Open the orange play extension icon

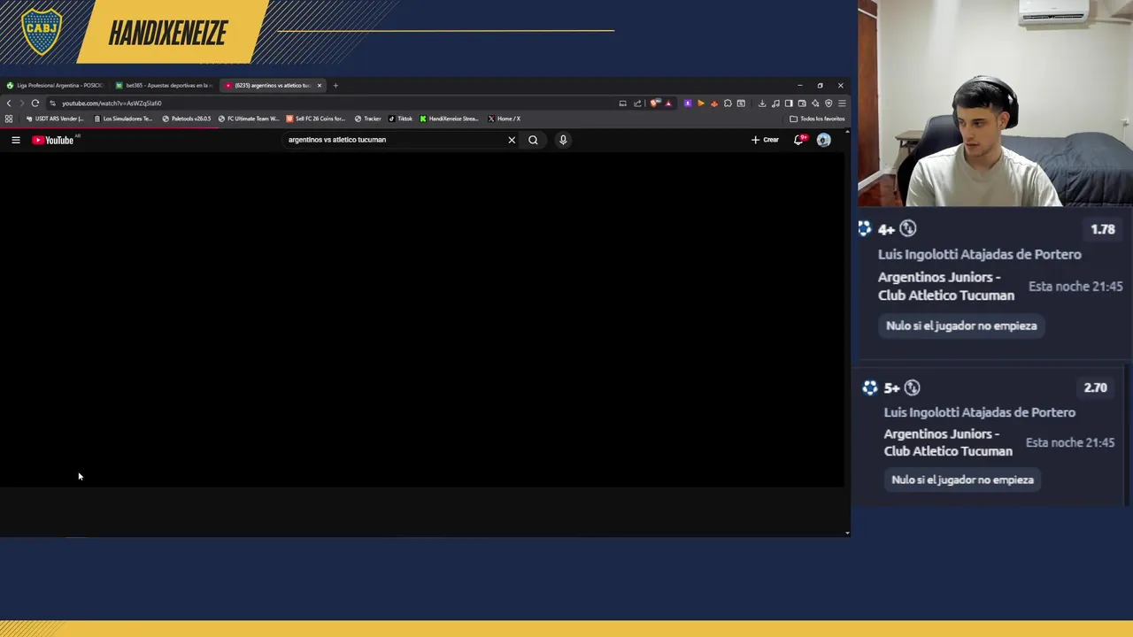pyautogui.click(x=701, y=104)
